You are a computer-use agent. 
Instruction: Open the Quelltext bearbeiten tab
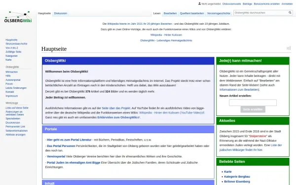click(x=192, y=13)
